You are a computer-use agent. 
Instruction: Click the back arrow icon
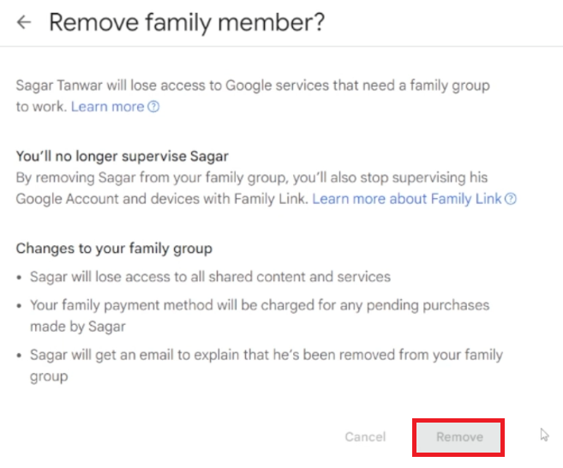click(x=24, y=22)
